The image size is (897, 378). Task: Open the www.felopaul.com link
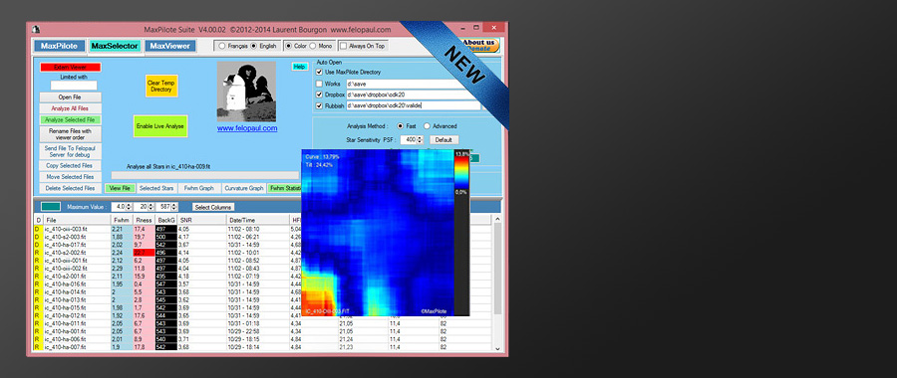[x=247, y=128]
